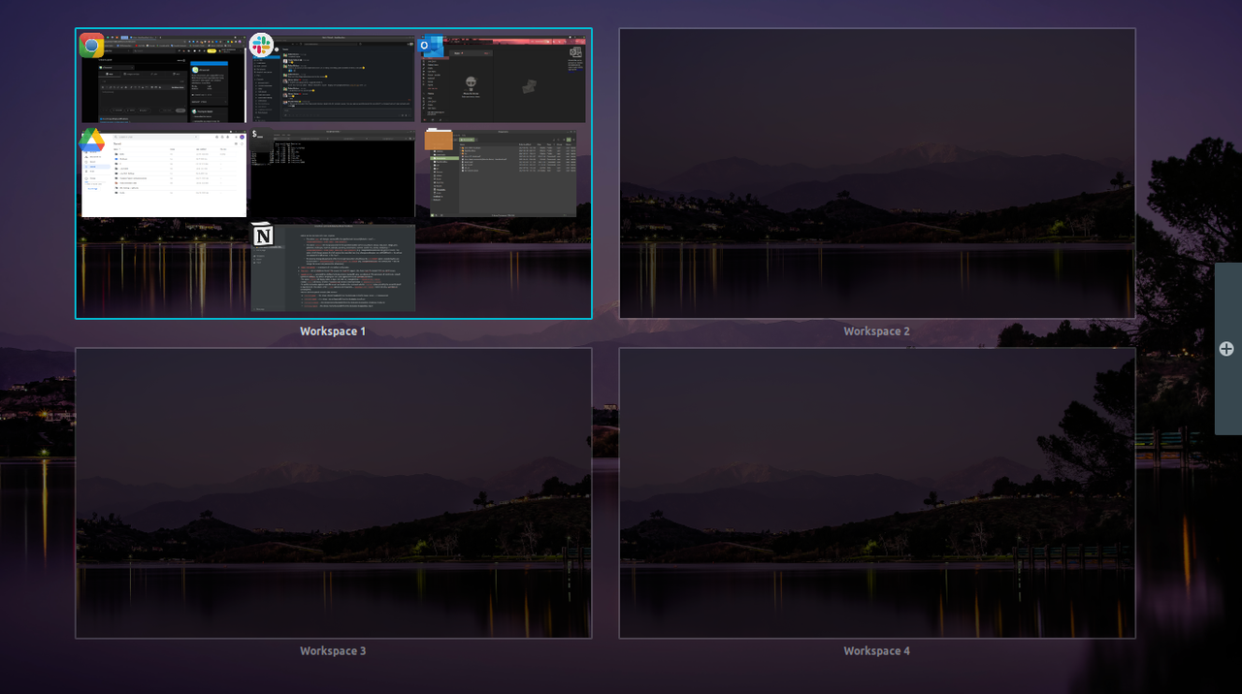Click the "Workspace 4" name label

(877, 651)
